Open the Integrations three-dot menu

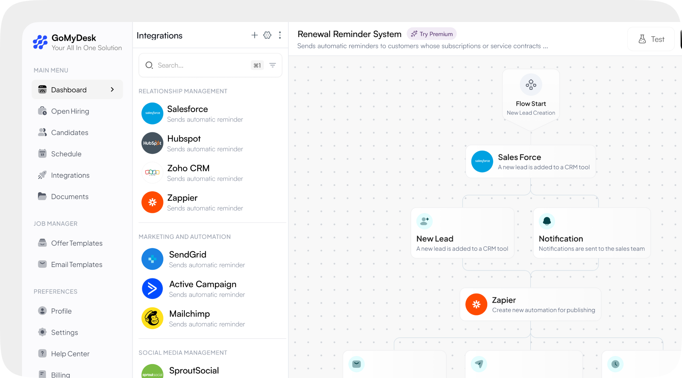tap(280, 35)
